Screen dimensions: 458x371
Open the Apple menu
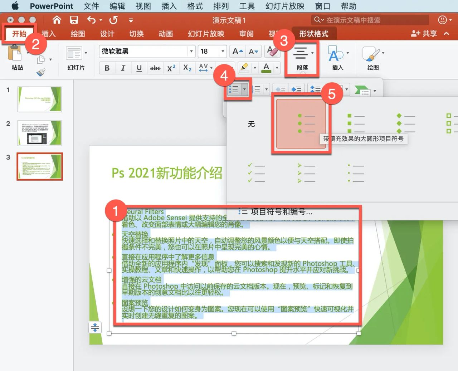pos(15,6)
